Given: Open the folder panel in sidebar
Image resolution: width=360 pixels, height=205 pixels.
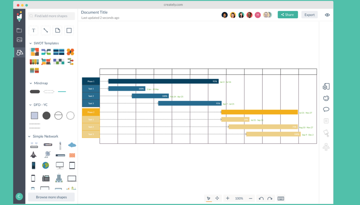Looking at the screenshot, I should click(19, 30).
